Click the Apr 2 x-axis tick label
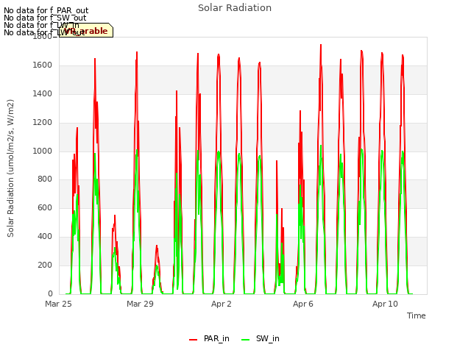Screen dimensions: 471x353 [222, 304]
